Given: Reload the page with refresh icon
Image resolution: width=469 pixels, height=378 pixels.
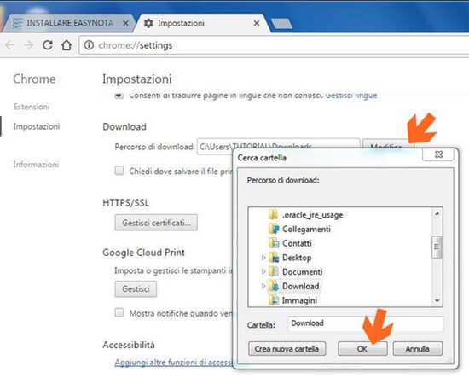Looking at the screenshot, I should coord(48,45).
